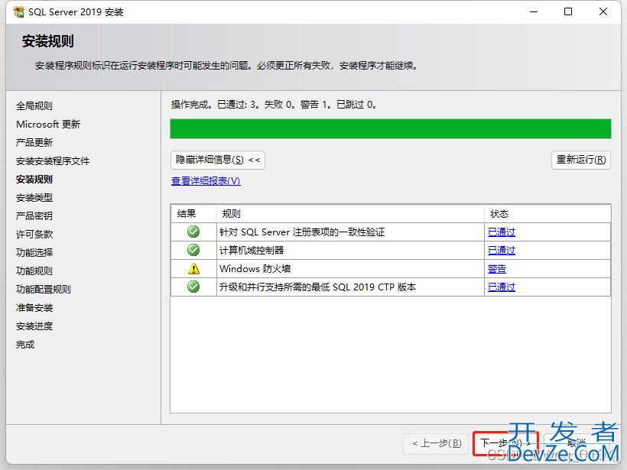
Task: Select 功能选择 step in sidebar
Action: tap(34, 253)
